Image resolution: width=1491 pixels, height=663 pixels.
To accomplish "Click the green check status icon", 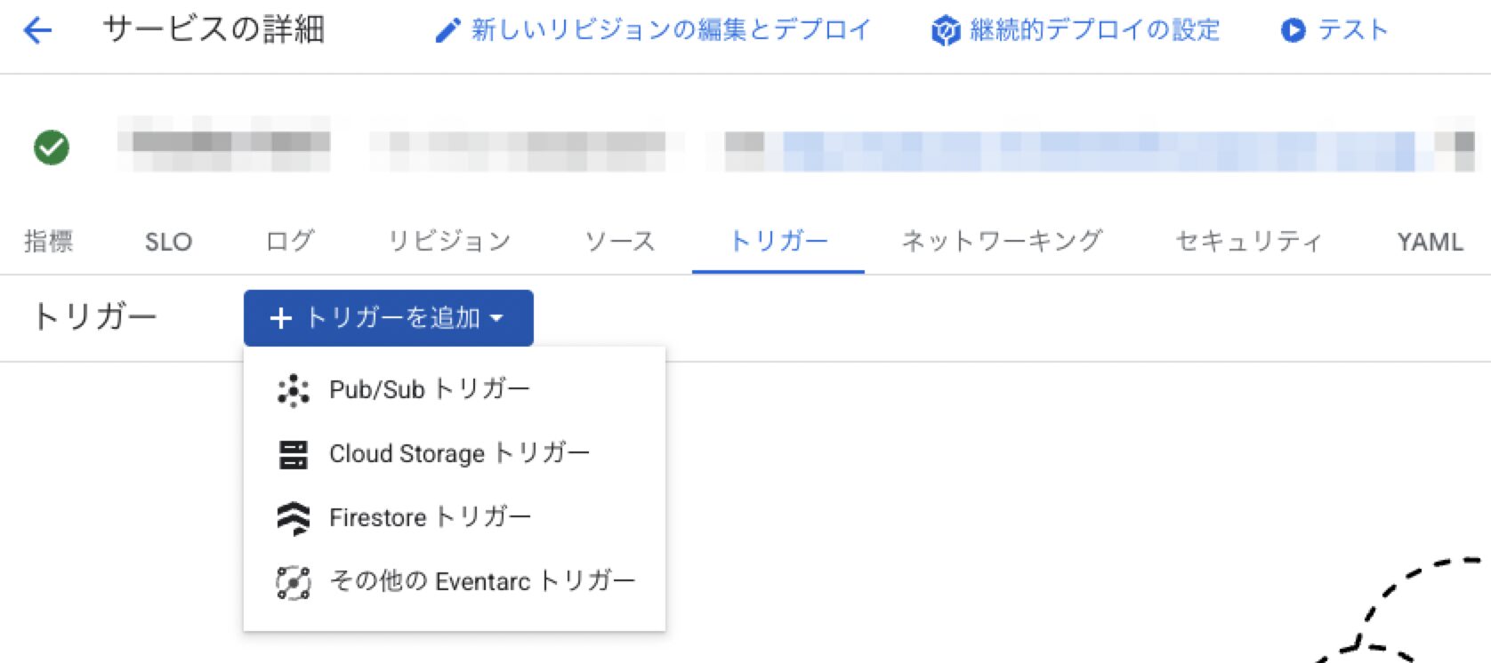I will (52, 148).
